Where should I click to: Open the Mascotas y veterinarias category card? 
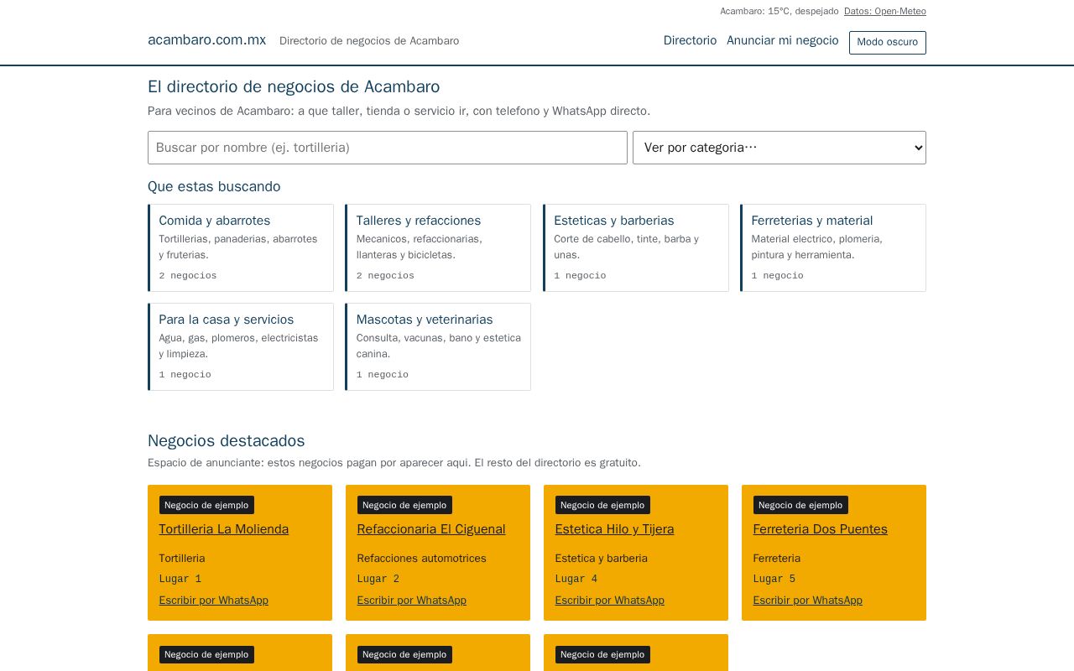point(438,346)
